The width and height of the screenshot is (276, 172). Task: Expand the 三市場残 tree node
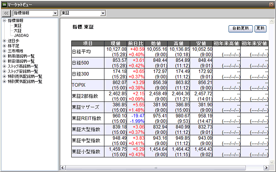5,51
